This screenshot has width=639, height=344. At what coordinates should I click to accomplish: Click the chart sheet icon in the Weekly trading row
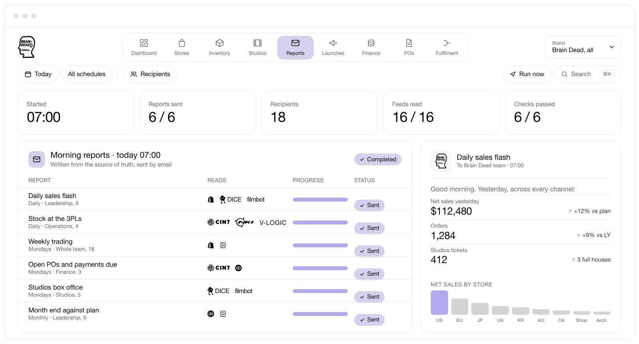(223, 245)
